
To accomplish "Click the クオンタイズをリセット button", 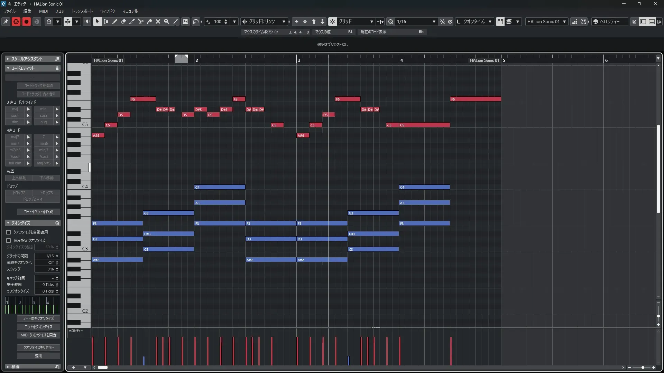I will pos(38,347).
